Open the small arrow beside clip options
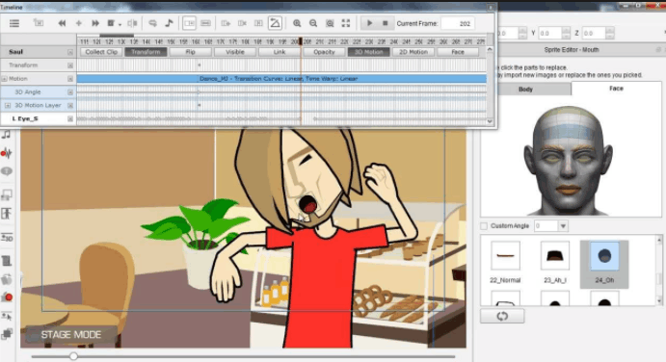Image resolution: width=666 pixels, height=362 pixels. 120,24
